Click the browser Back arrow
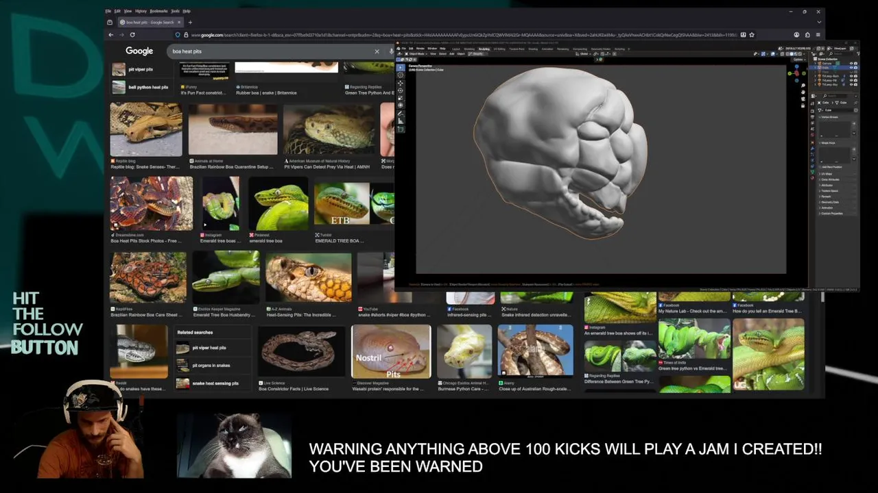The width and height of the screenshot is (878, 493). coord(111,35)
